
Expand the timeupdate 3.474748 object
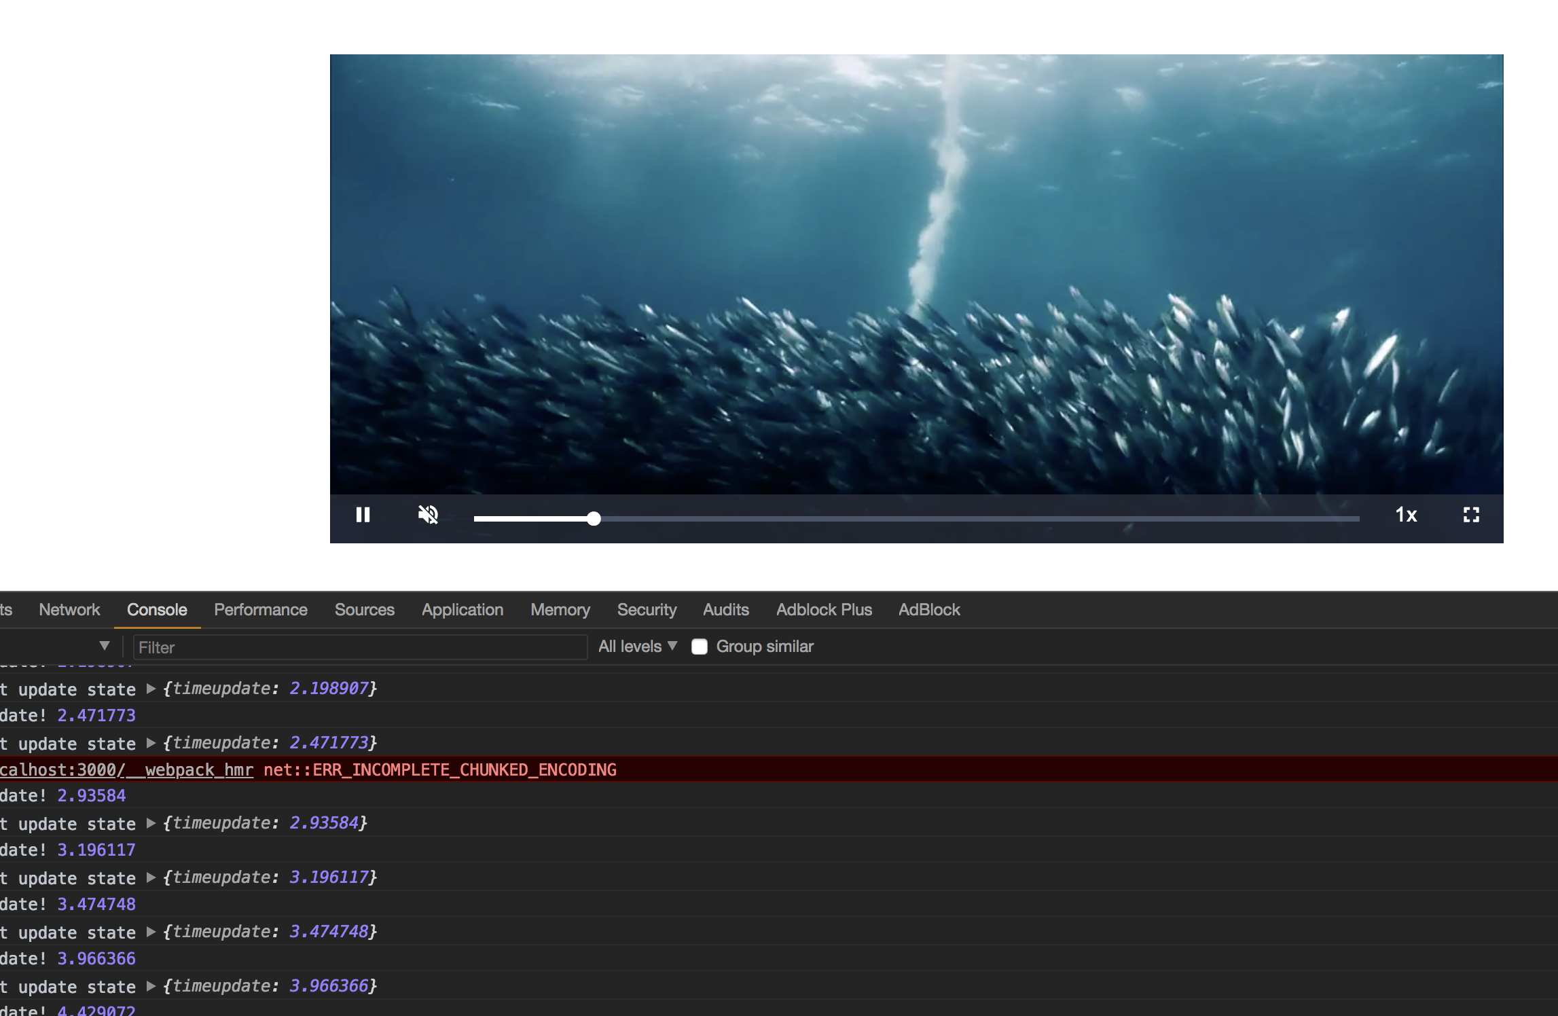(x=151, y=932)
